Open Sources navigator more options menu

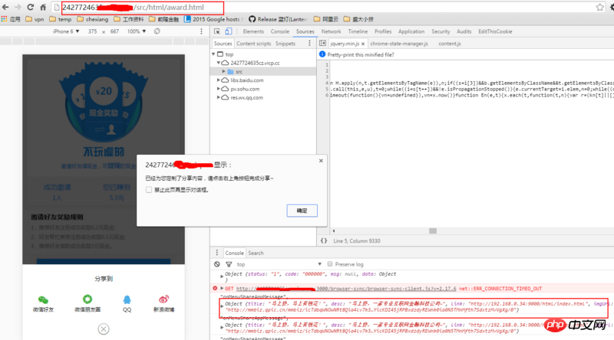tap(309, 44)
